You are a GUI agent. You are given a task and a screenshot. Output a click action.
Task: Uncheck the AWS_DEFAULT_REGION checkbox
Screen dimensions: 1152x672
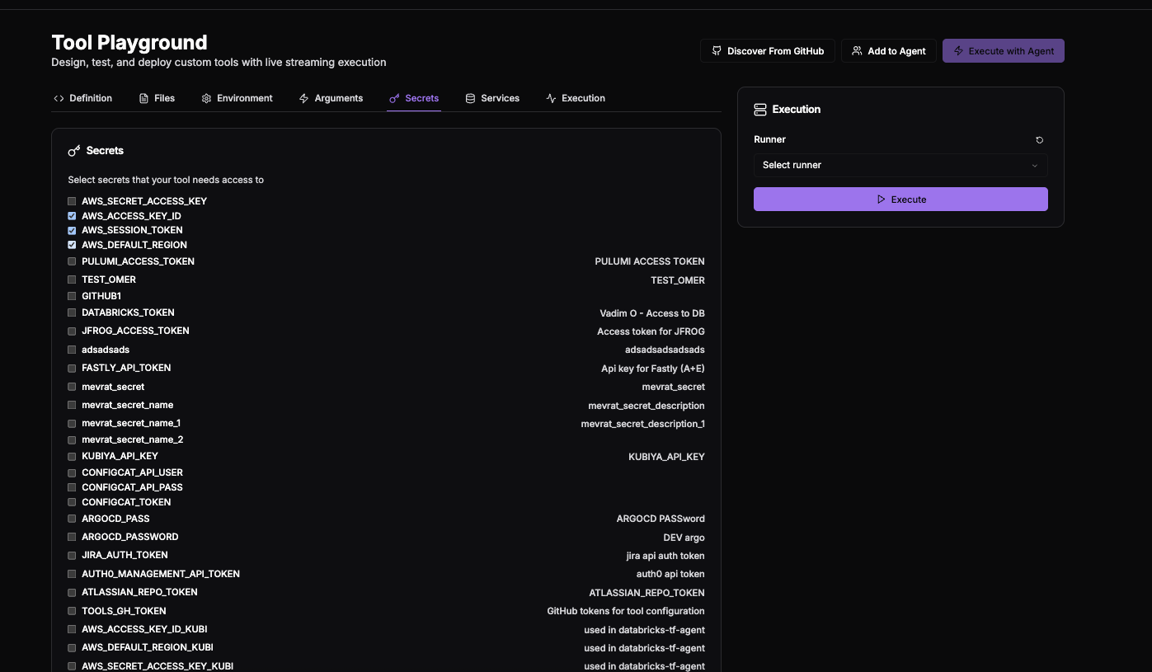pos(72,245)
